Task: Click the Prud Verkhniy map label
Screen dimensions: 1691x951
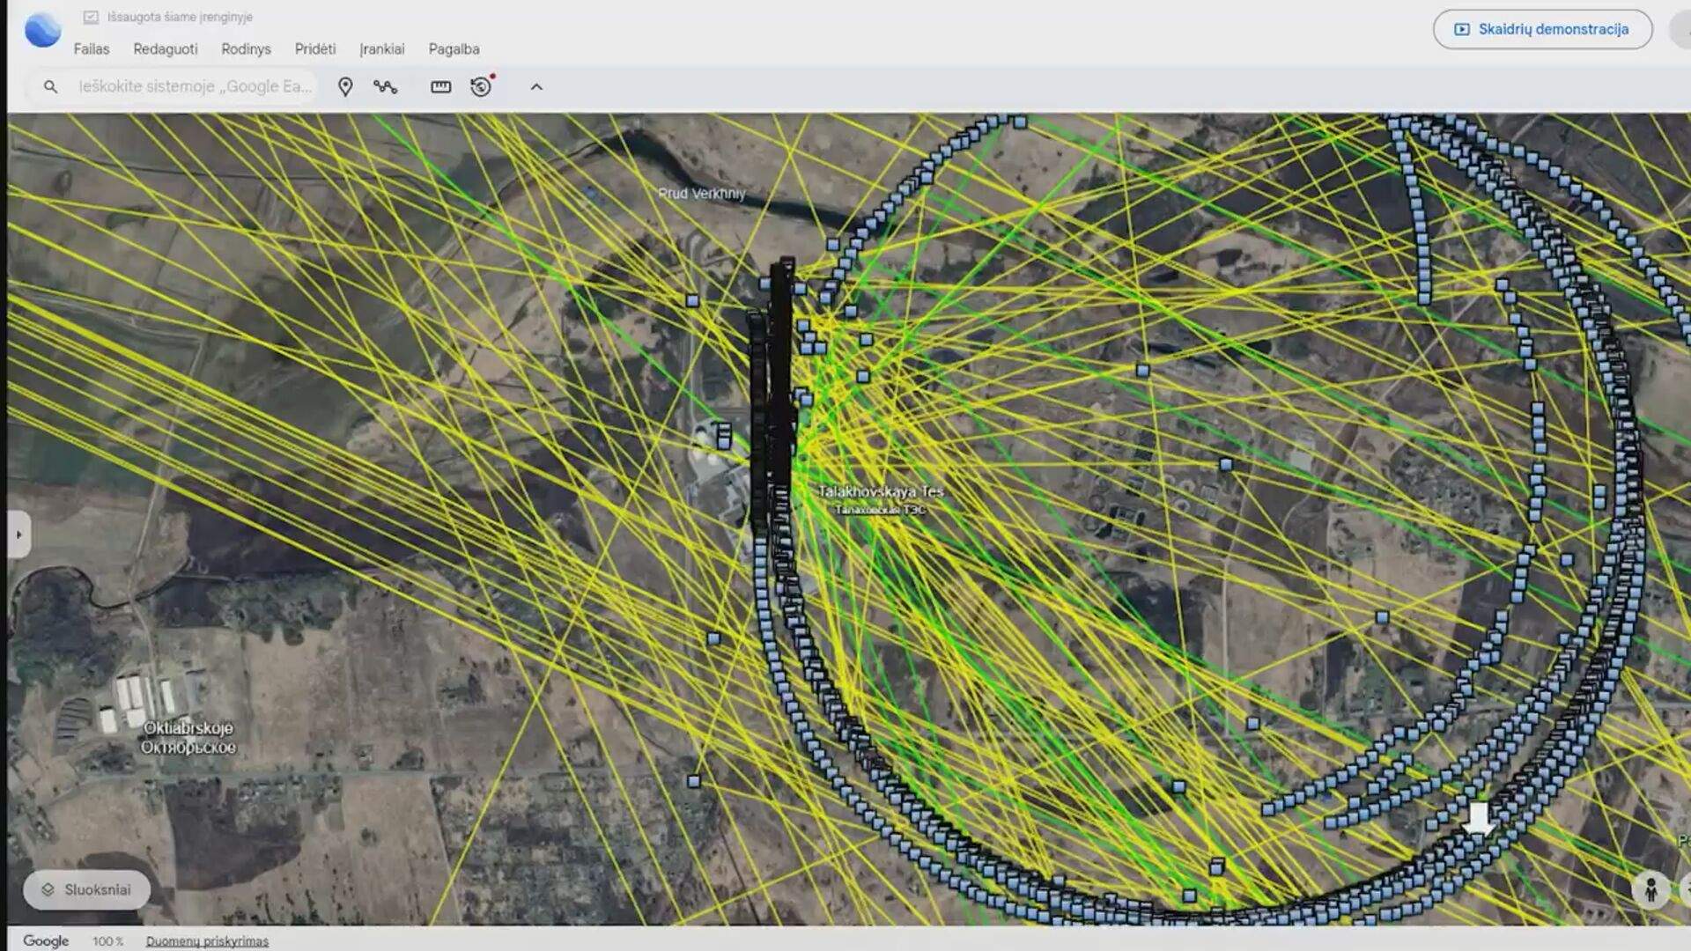Action: click(701, 194)
